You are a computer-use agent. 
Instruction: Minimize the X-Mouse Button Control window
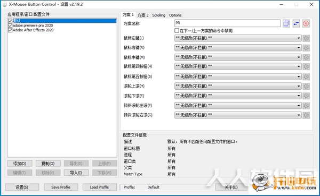tap(282, 4)
